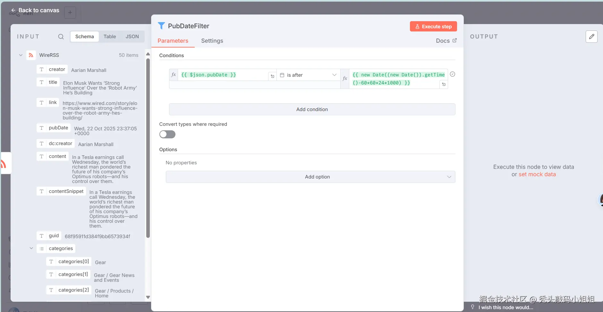Click the text type icon for link
The height and width of the screenshot is (312, 603).
tap(41, 102)
